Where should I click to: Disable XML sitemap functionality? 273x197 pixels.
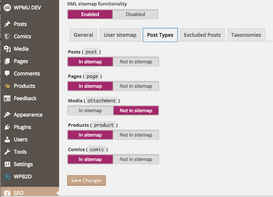(135, 14)
